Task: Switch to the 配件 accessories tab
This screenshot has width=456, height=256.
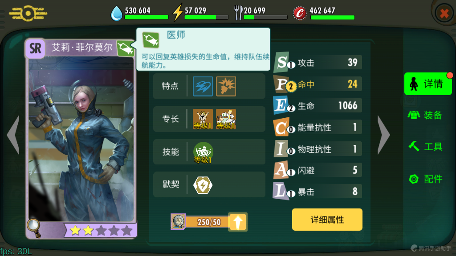Action: pos(425,179)
